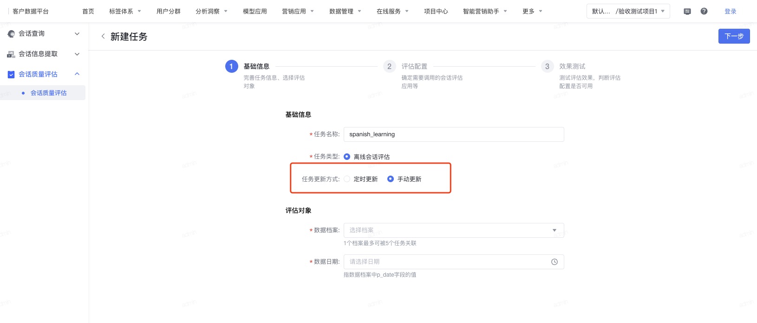Click the back arrow beside 新建任务
This screenshot has width=757, height=323.
[103, 37]
